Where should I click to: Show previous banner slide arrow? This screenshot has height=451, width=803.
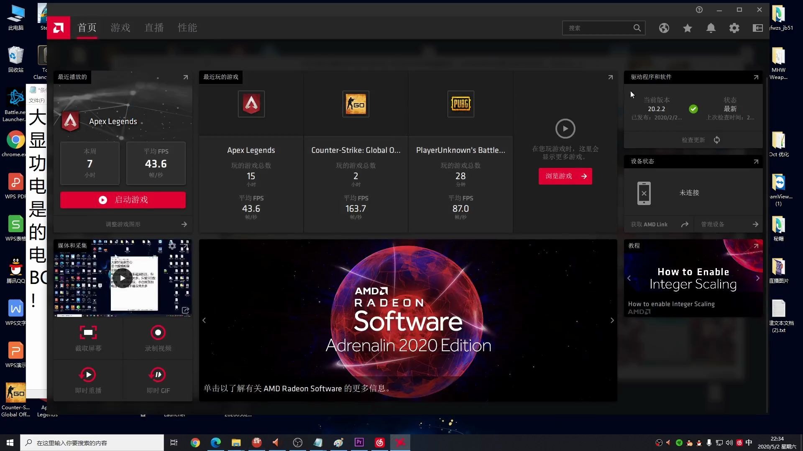click(204, 320)
